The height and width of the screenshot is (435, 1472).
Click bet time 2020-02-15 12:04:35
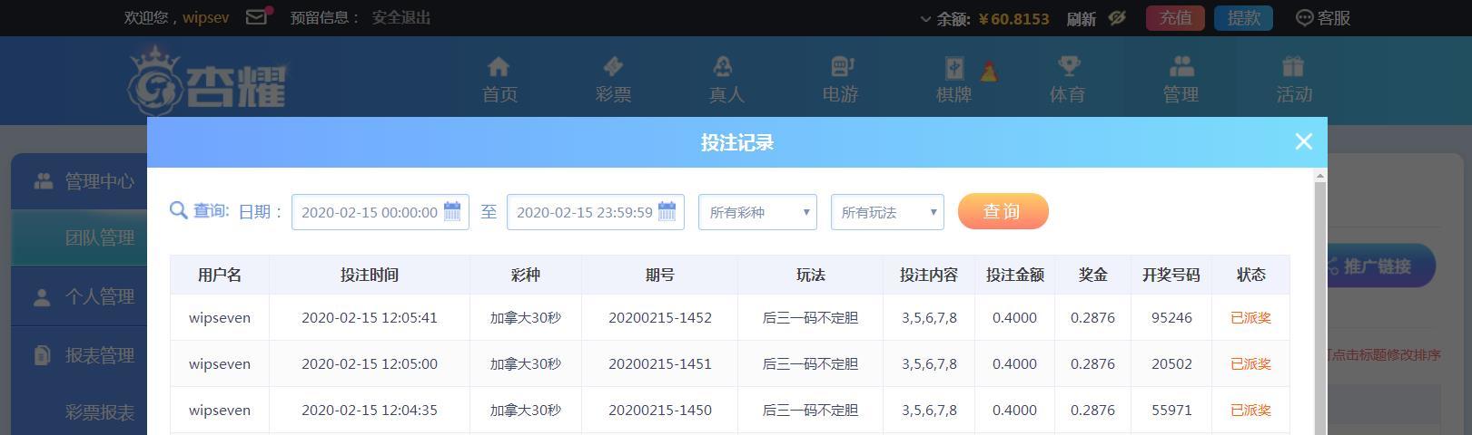coord(370,411)
